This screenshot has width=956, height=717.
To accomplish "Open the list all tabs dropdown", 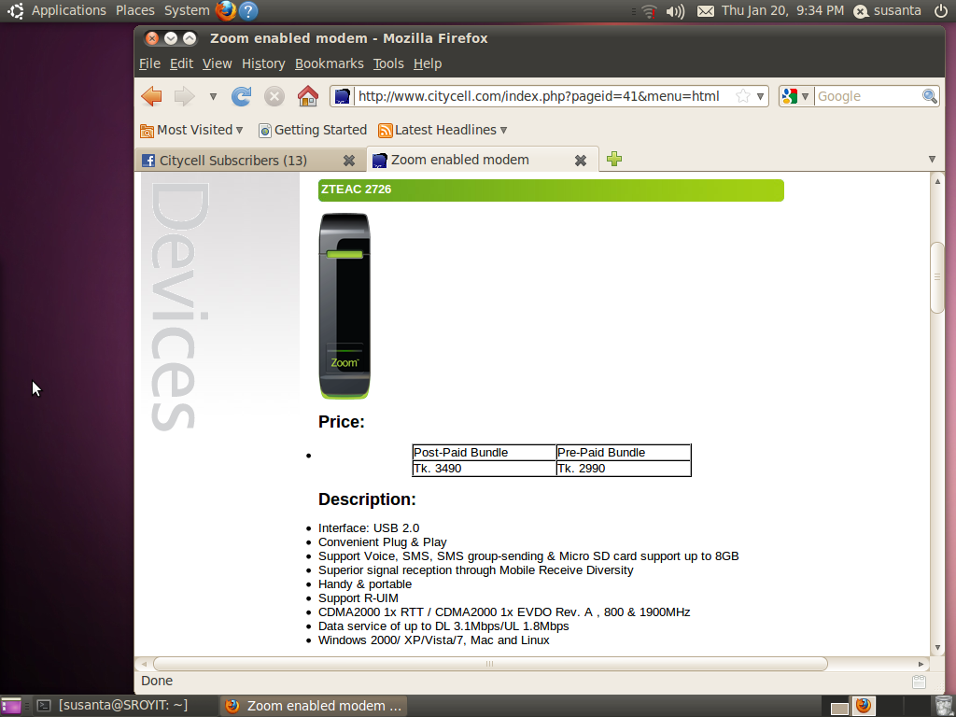I will (932, 159).
